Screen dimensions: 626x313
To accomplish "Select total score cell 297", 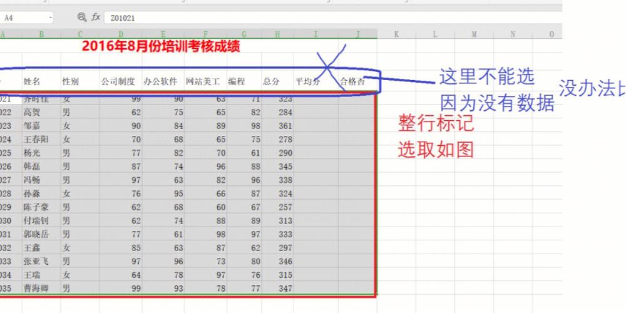I will 277,248.
